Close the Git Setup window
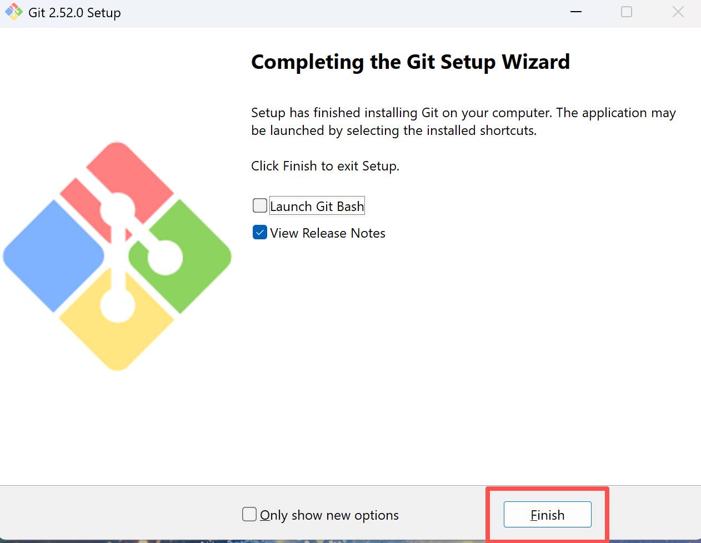 (678, 12)
